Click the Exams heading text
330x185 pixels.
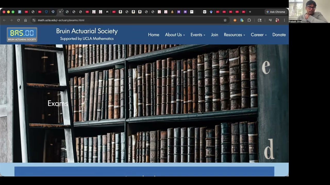pos(58,103)
